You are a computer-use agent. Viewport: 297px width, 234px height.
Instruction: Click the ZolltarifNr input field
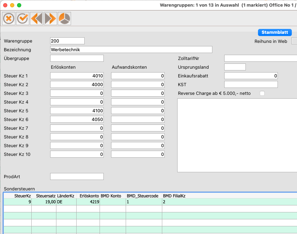[260, 58]
